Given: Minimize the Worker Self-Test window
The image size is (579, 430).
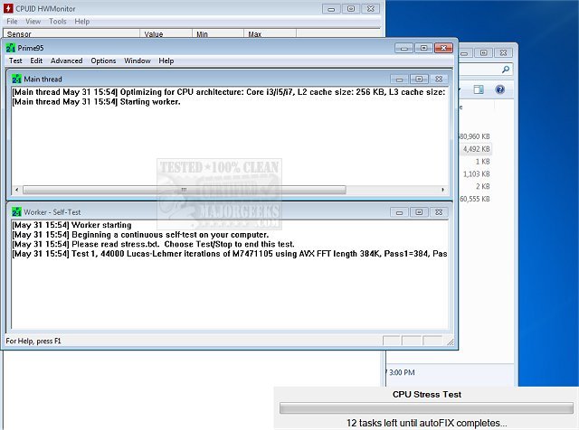Looking at the screenshot, I should 400,212.
